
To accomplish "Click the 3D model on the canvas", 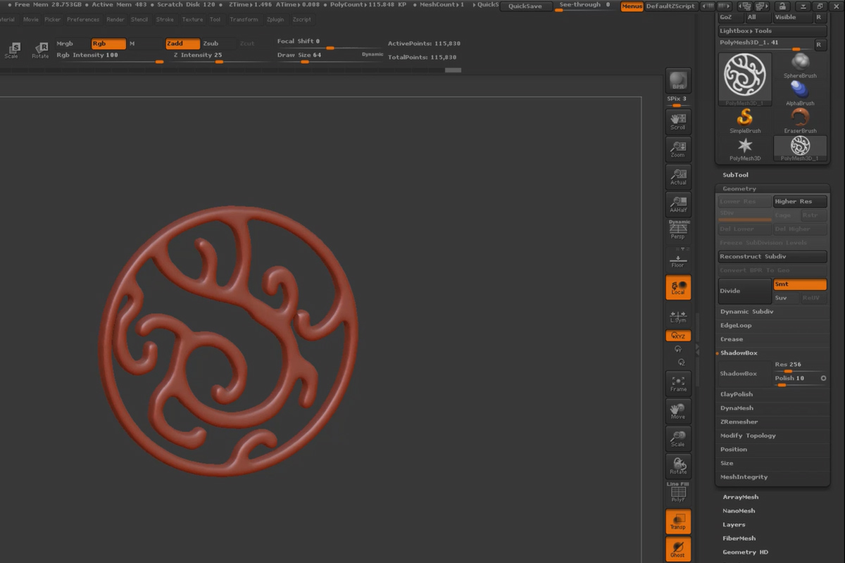I will 228,343.
